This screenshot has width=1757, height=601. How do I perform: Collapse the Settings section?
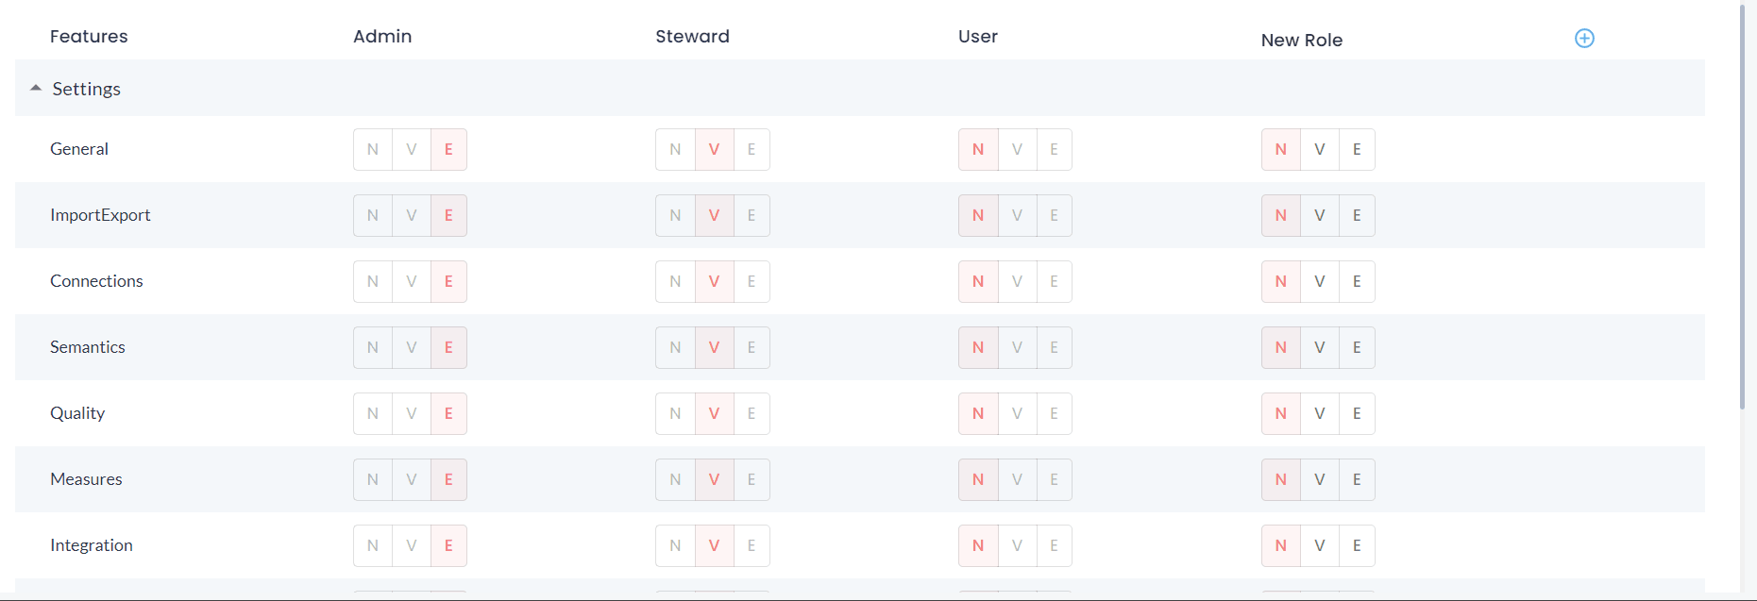click(36, 88)
